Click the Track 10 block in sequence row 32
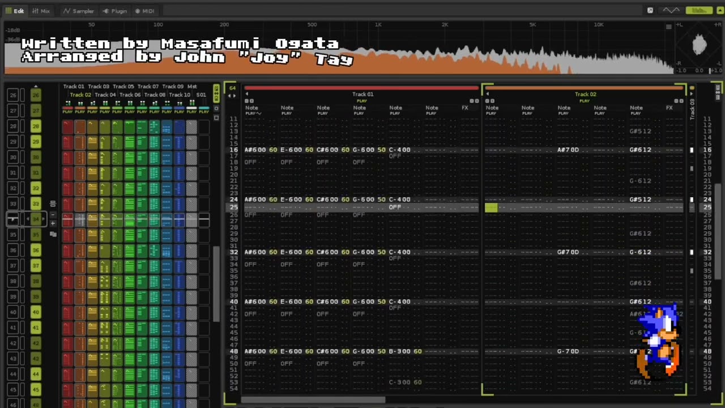This screenshot has height=408, width=725. [x=179, y=189]
